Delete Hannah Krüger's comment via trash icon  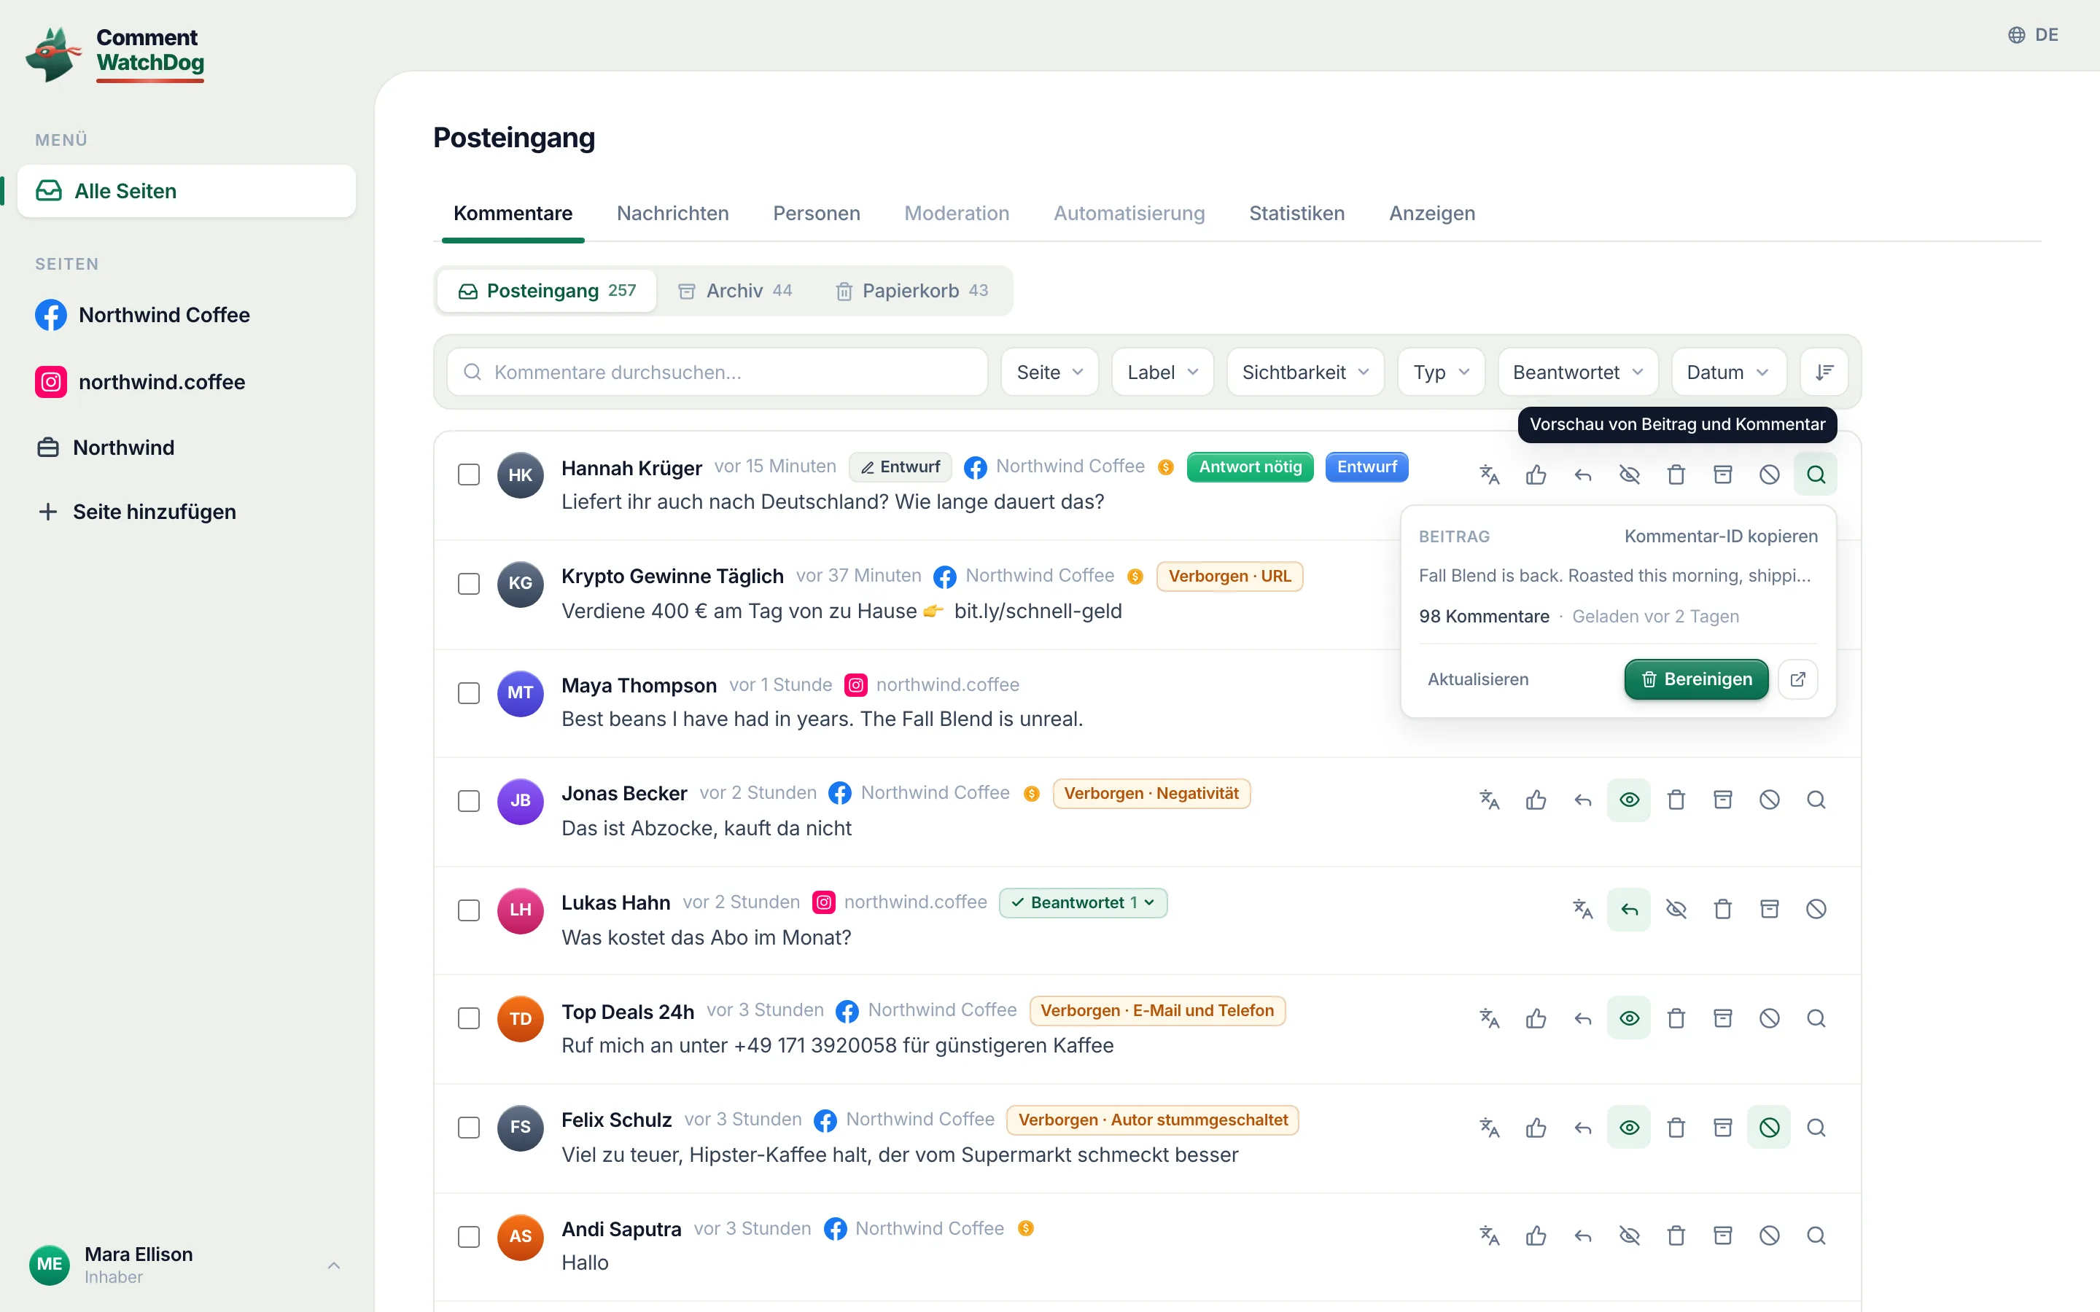[x=1676, y=475]
